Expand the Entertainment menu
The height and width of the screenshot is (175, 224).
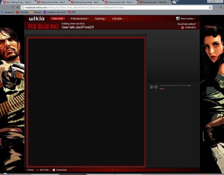pos(80,19)
